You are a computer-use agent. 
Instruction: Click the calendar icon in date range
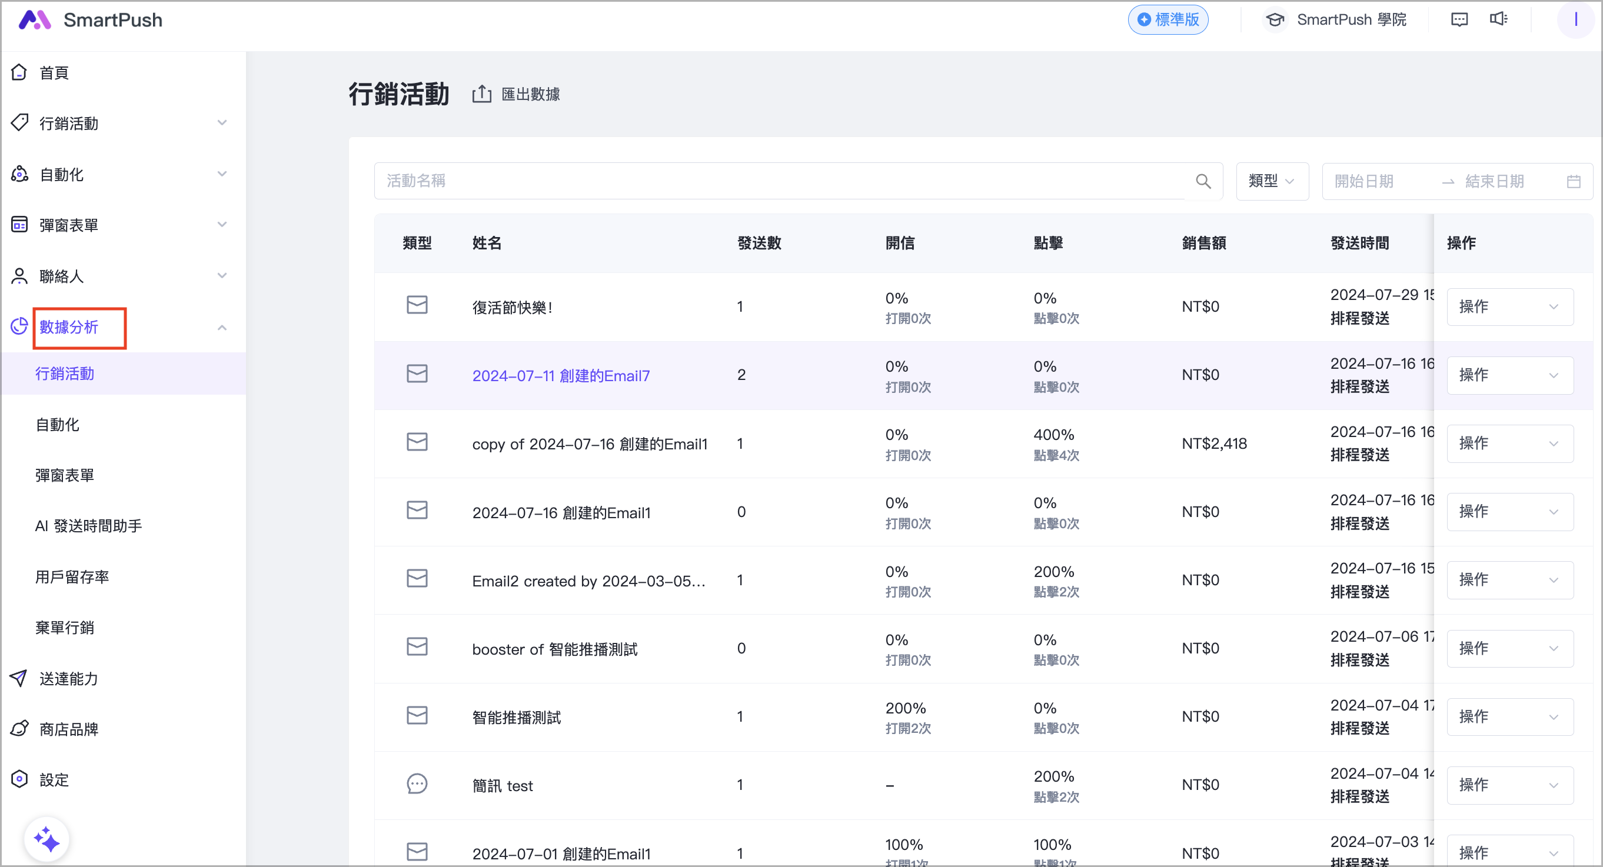[1573, 182]
